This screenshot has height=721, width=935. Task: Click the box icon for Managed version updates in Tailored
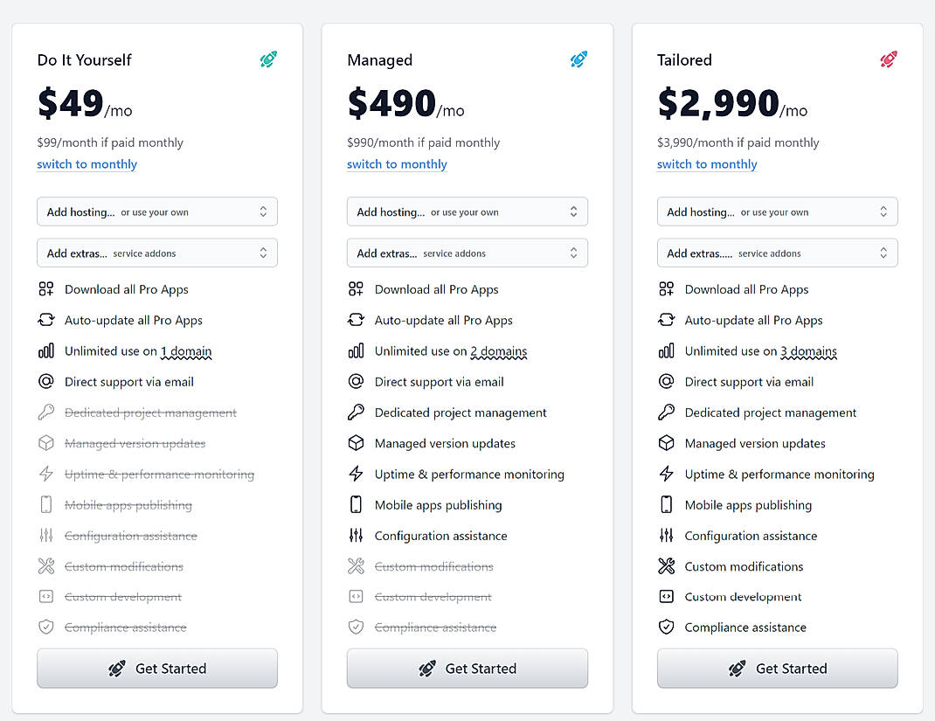(667, 443)
